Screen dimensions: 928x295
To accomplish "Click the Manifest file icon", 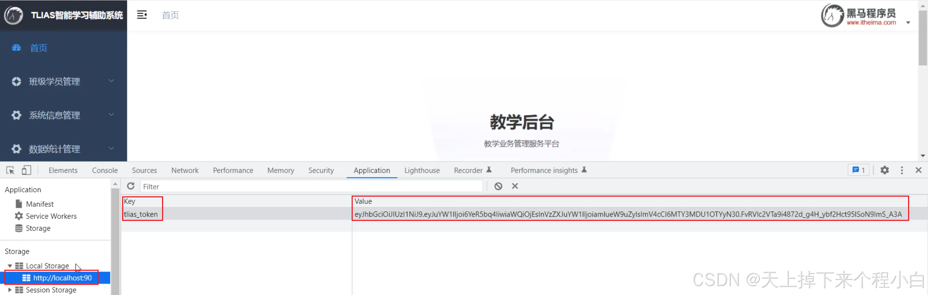I will tap(19, 204).
